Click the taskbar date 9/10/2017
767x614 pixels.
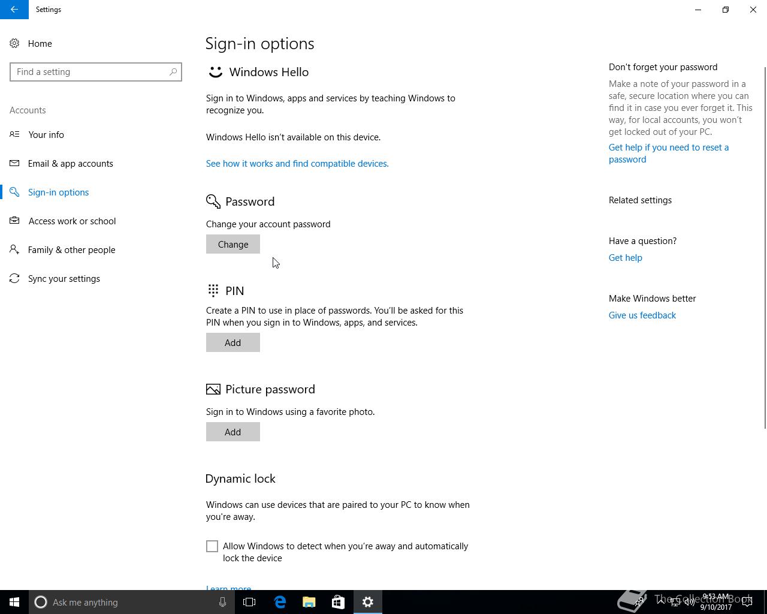[716, 607]
